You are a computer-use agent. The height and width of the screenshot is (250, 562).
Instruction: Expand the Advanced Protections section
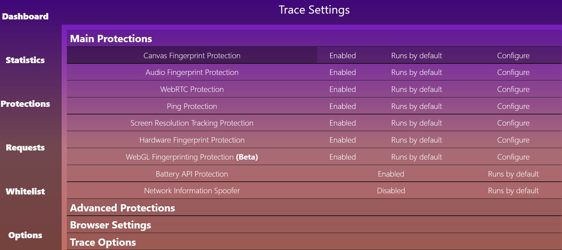[x=122, y=208]
